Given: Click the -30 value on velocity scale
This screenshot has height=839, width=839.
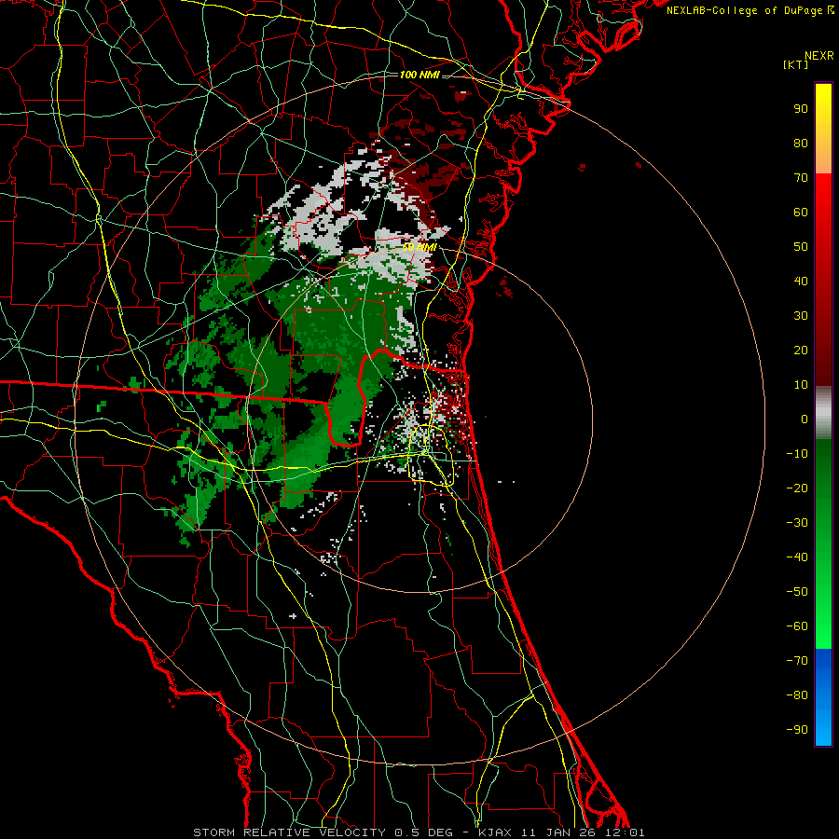Looking at the screenshot, I should click(x=797, y=523).
